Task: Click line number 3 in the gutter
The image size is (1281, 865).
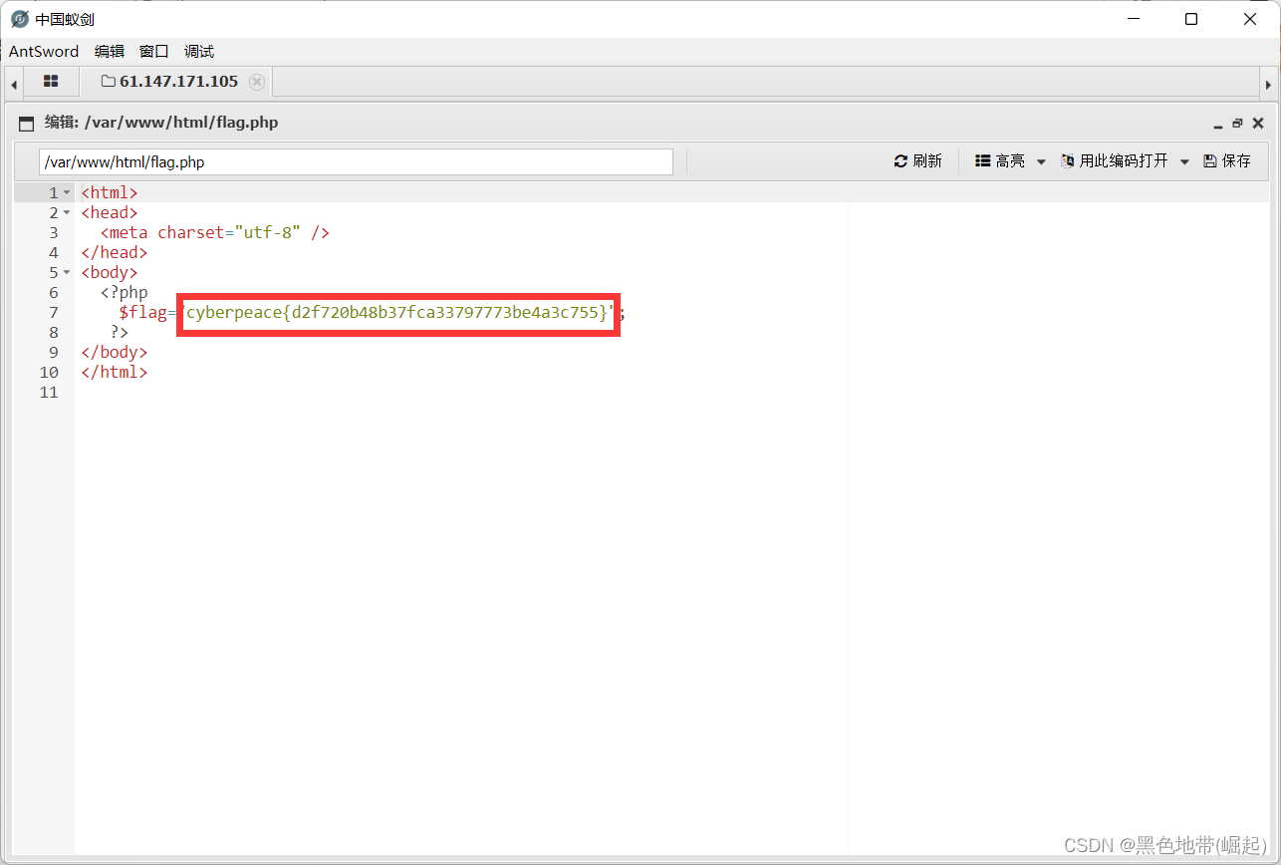Action: tap(54, 233)
